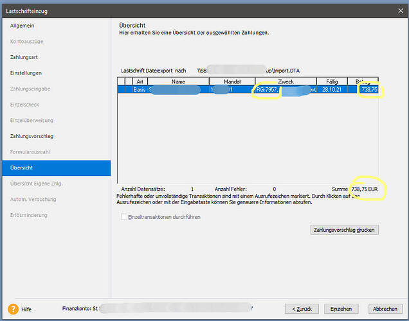Click the due date 28.10.21 cell
409x321 pixels.
[332, 90]
